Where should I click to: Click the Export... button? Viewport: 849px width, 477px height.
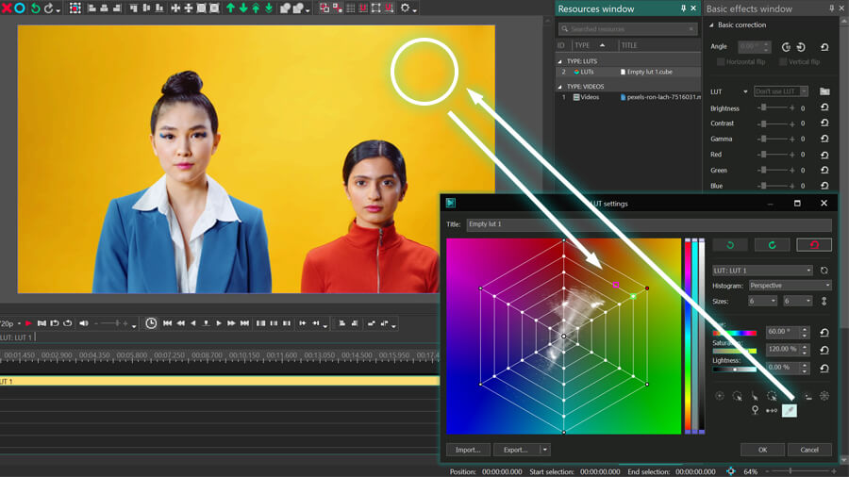pyautogui.click(x=517, y=450)
